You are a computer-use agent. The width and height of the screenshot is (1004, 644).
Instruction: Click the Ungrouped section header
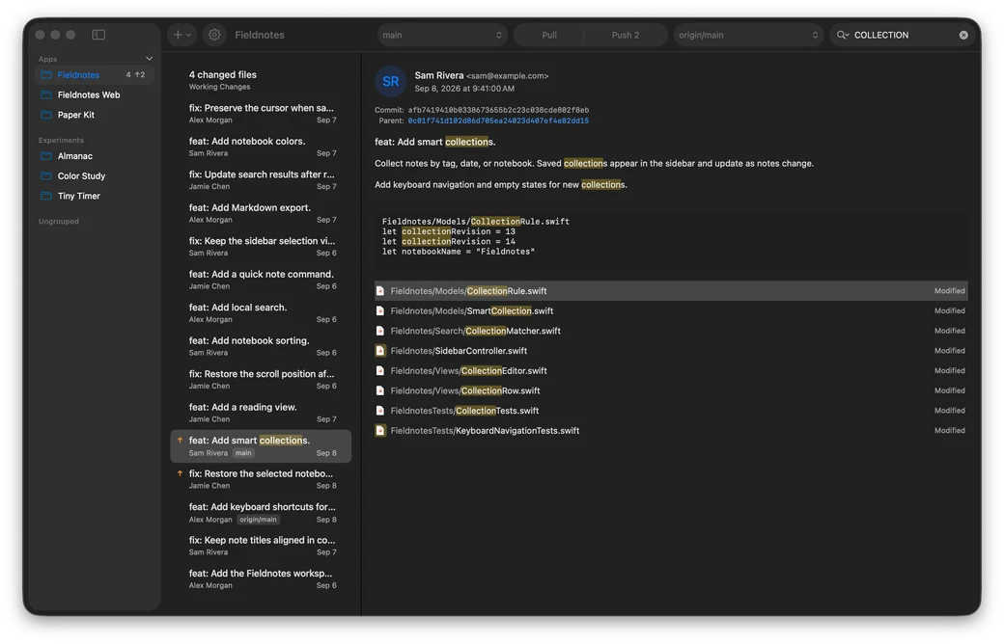[x=59, y=222]
